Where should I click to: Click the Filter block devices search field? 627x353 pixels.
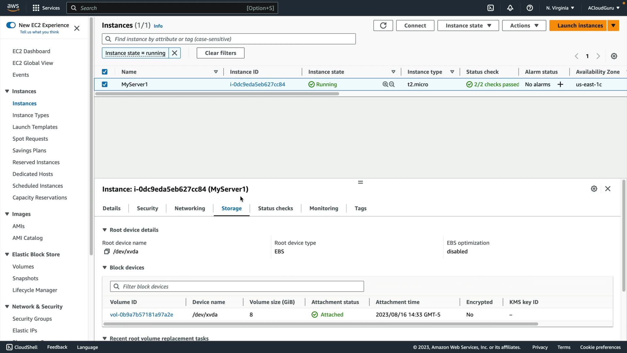pyautogui.click(x=237, y=286)
